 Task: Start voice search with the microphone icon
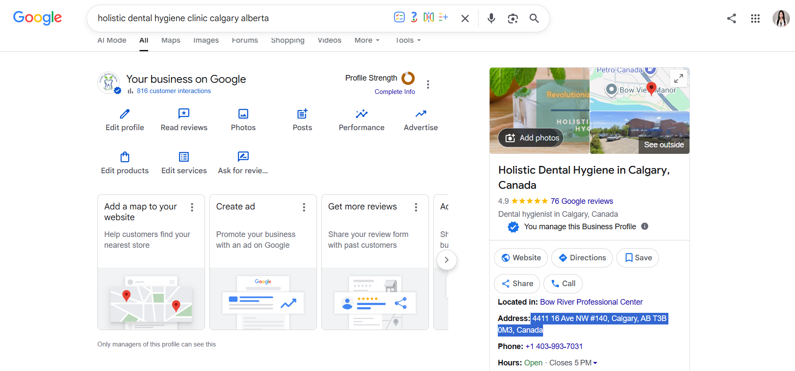491,18
